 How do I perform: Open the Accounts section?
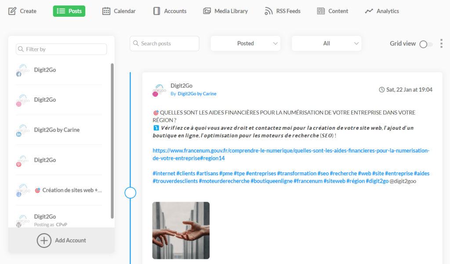point(170,11)
